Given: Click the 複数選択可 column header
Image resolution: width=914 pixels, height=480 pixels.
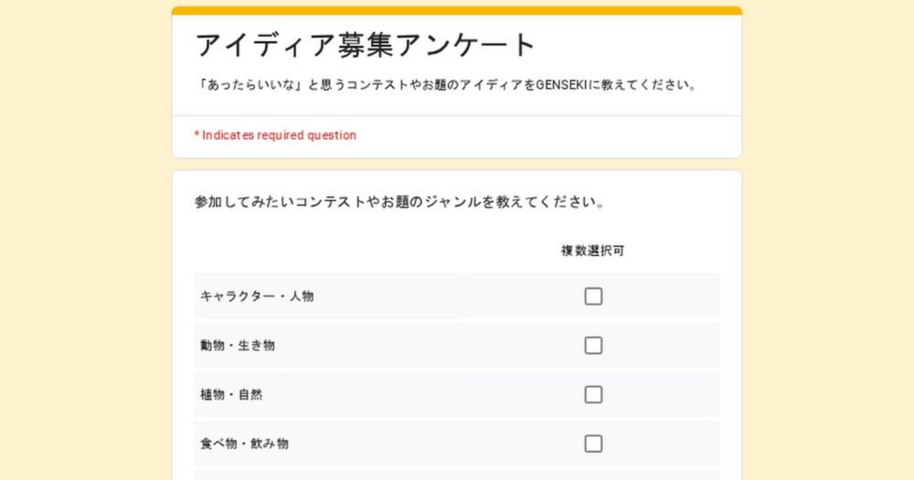Looking at the screenshot, I should pos(593,251).
